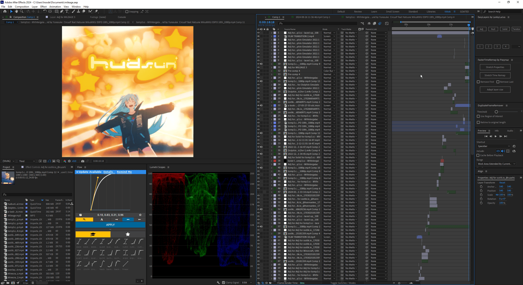This screenshot has width=523, height=285.
Task: Select the Puppet Pin tool
Action: 96,11
